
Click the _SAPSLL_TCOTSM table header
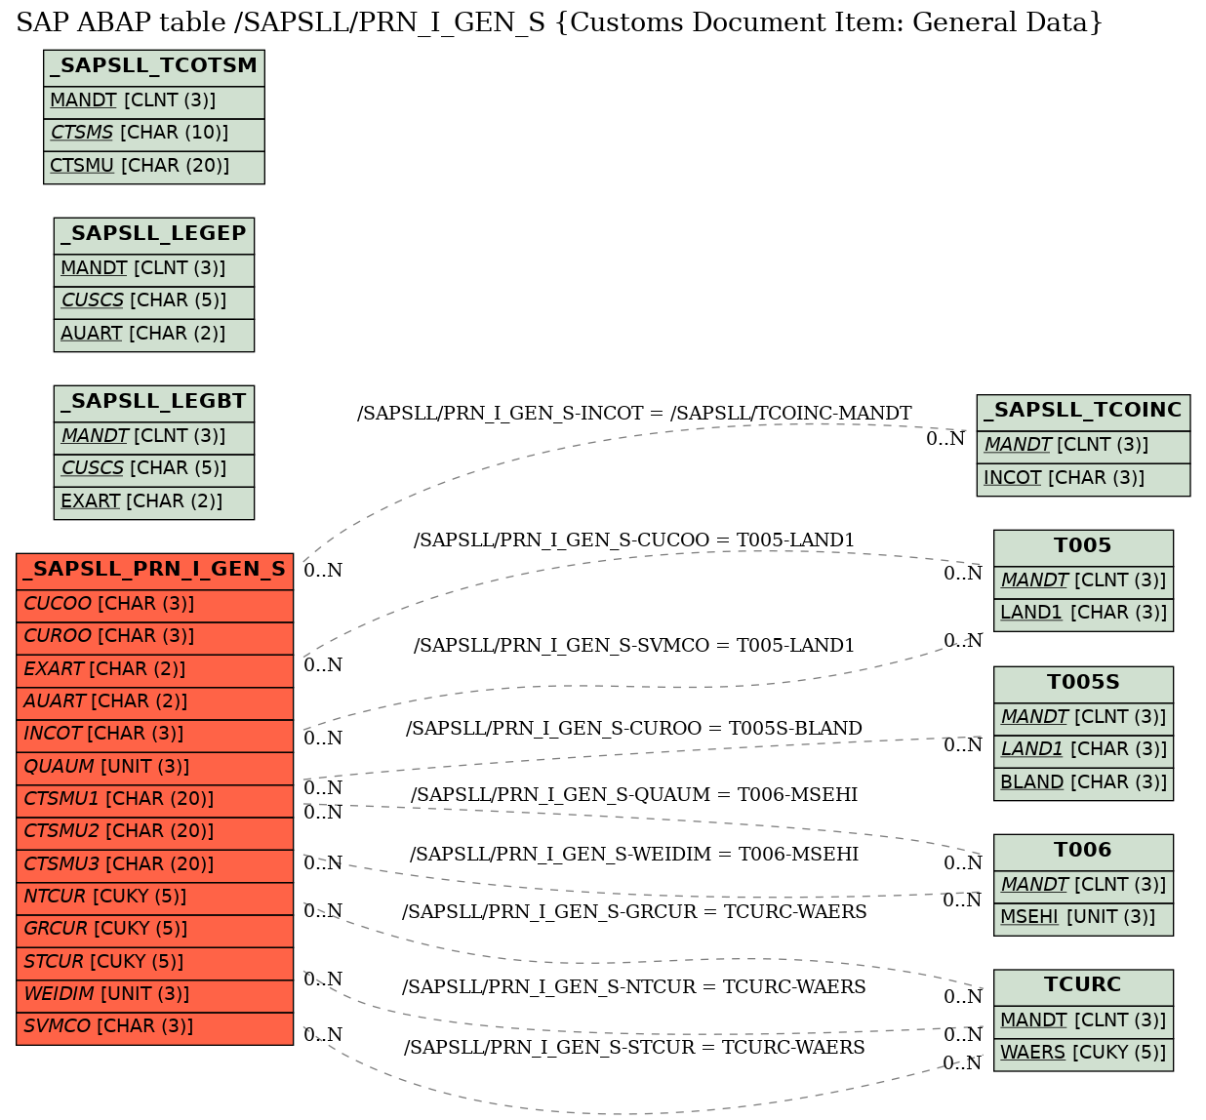[154, 68]
